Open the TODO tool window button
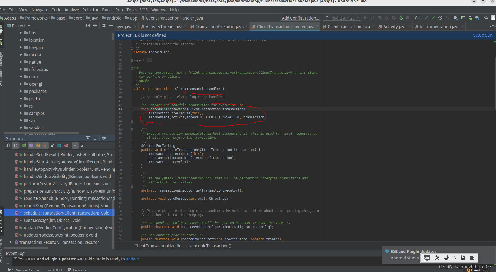Screen dimensions: 496x272 click(55, 270)
